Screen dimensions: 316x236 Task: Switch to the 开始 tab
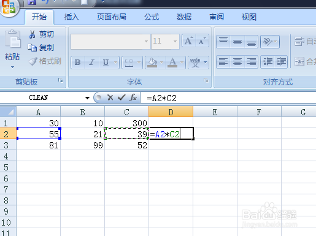[x=39, y=17]
